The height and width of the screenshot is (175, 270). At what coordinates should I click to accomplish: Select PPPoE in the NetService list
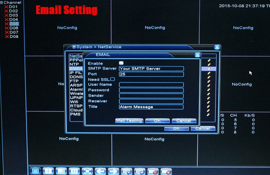click(76, 60)
